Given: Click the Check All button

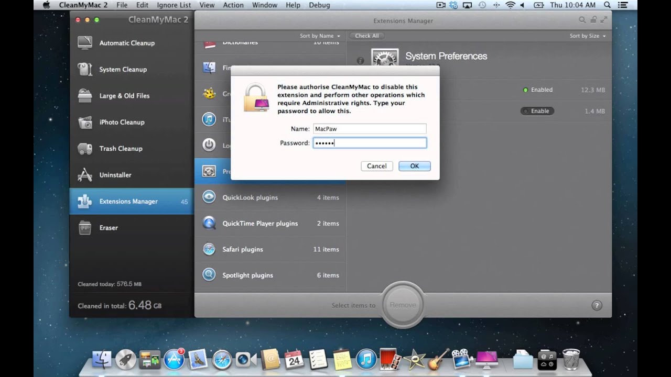Looking at the screenshot, I should [366, 36].
